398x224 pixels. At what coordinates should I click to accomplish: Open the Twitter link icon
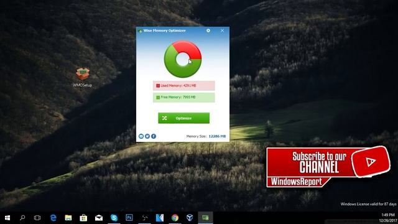[x=147, y=136]
